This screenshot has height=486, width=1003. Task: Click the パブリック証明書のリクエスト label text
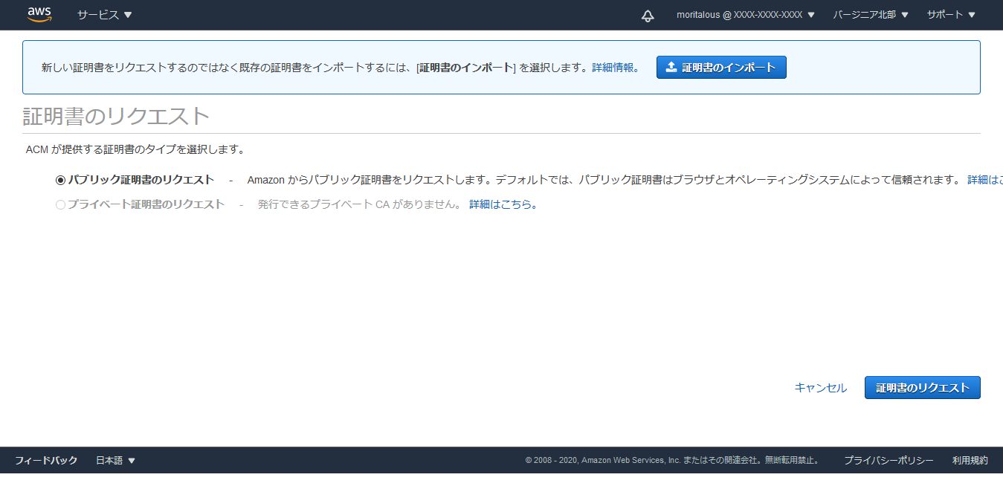coord(141,180)
